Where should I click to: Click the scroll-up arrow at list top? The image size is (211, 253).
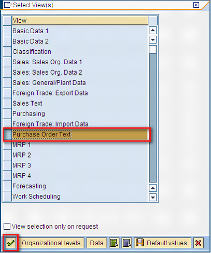(152, 31)
